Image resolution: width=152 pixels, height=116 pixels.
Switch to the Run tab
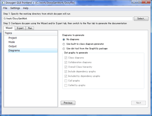click(30, 28)
